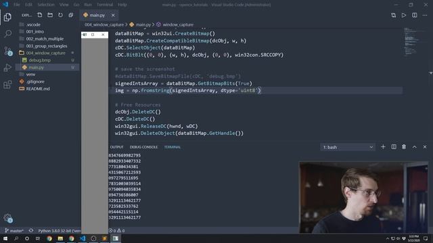Open File Explorer from the taskbar

coord(60,238)
